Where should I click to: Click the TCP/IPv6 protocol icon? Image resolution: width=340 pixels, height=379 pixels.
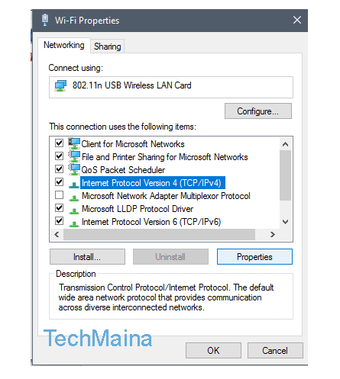74,223
